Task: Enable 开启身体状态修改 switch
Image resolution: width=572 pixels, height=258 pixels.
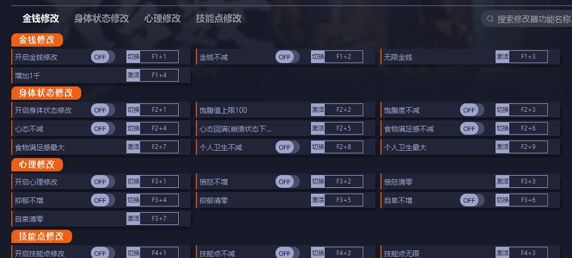Action: tap(103, 110)
